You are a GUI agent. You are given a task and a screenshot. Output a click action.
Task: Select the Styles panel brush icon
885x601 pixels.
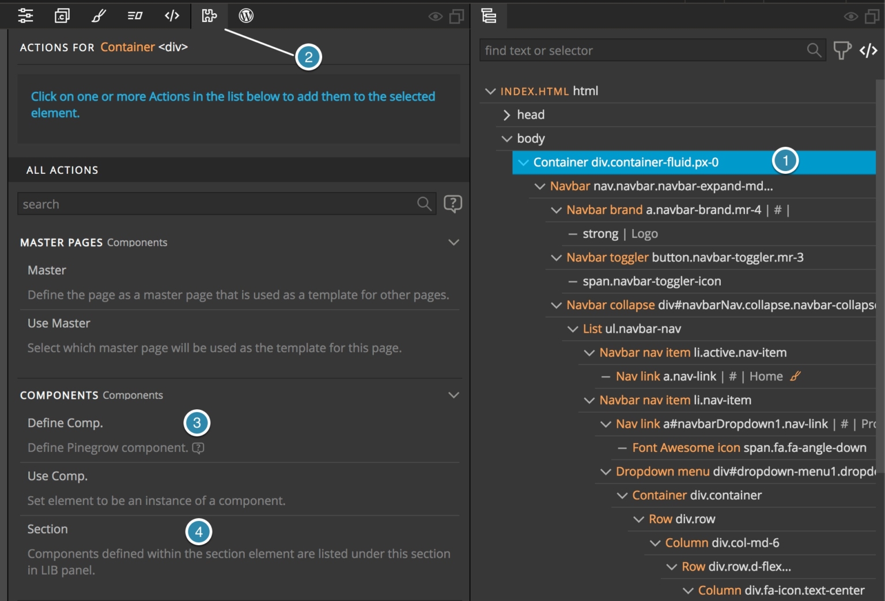[98, 16]
